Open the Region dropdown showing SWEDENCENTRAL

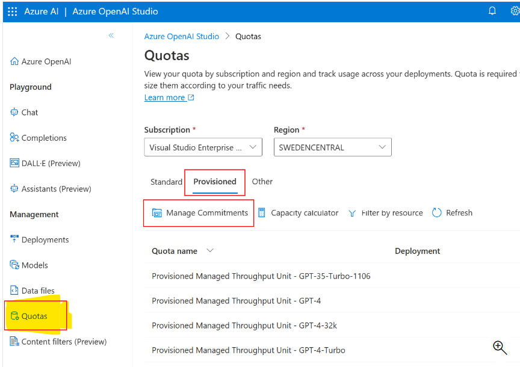click(333, 147)
